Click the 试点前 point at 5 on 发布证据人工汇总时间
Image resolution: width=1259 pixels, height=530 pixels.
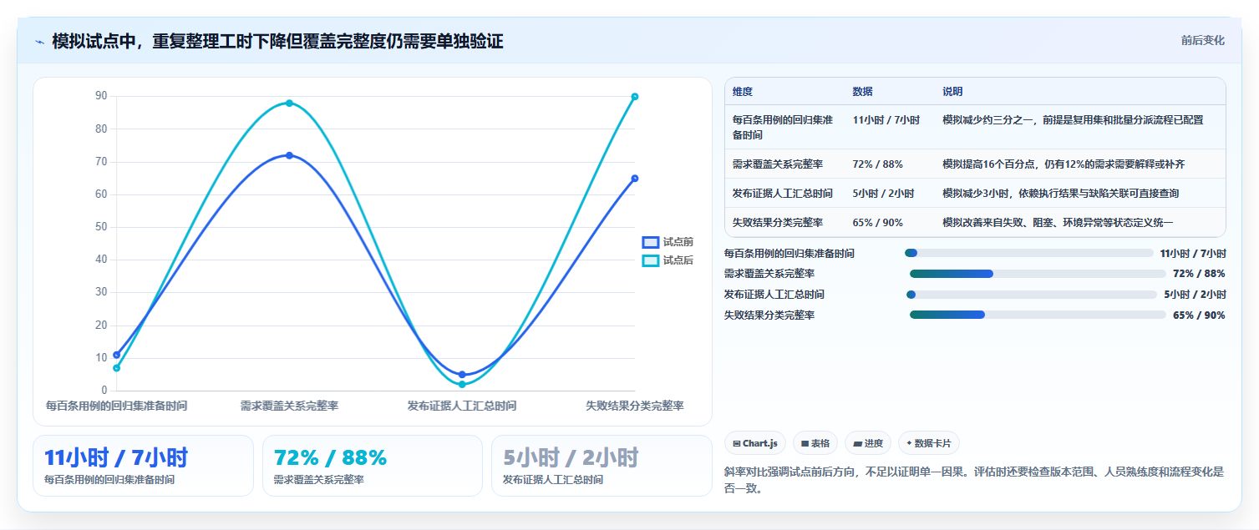[x=462, y=375]
